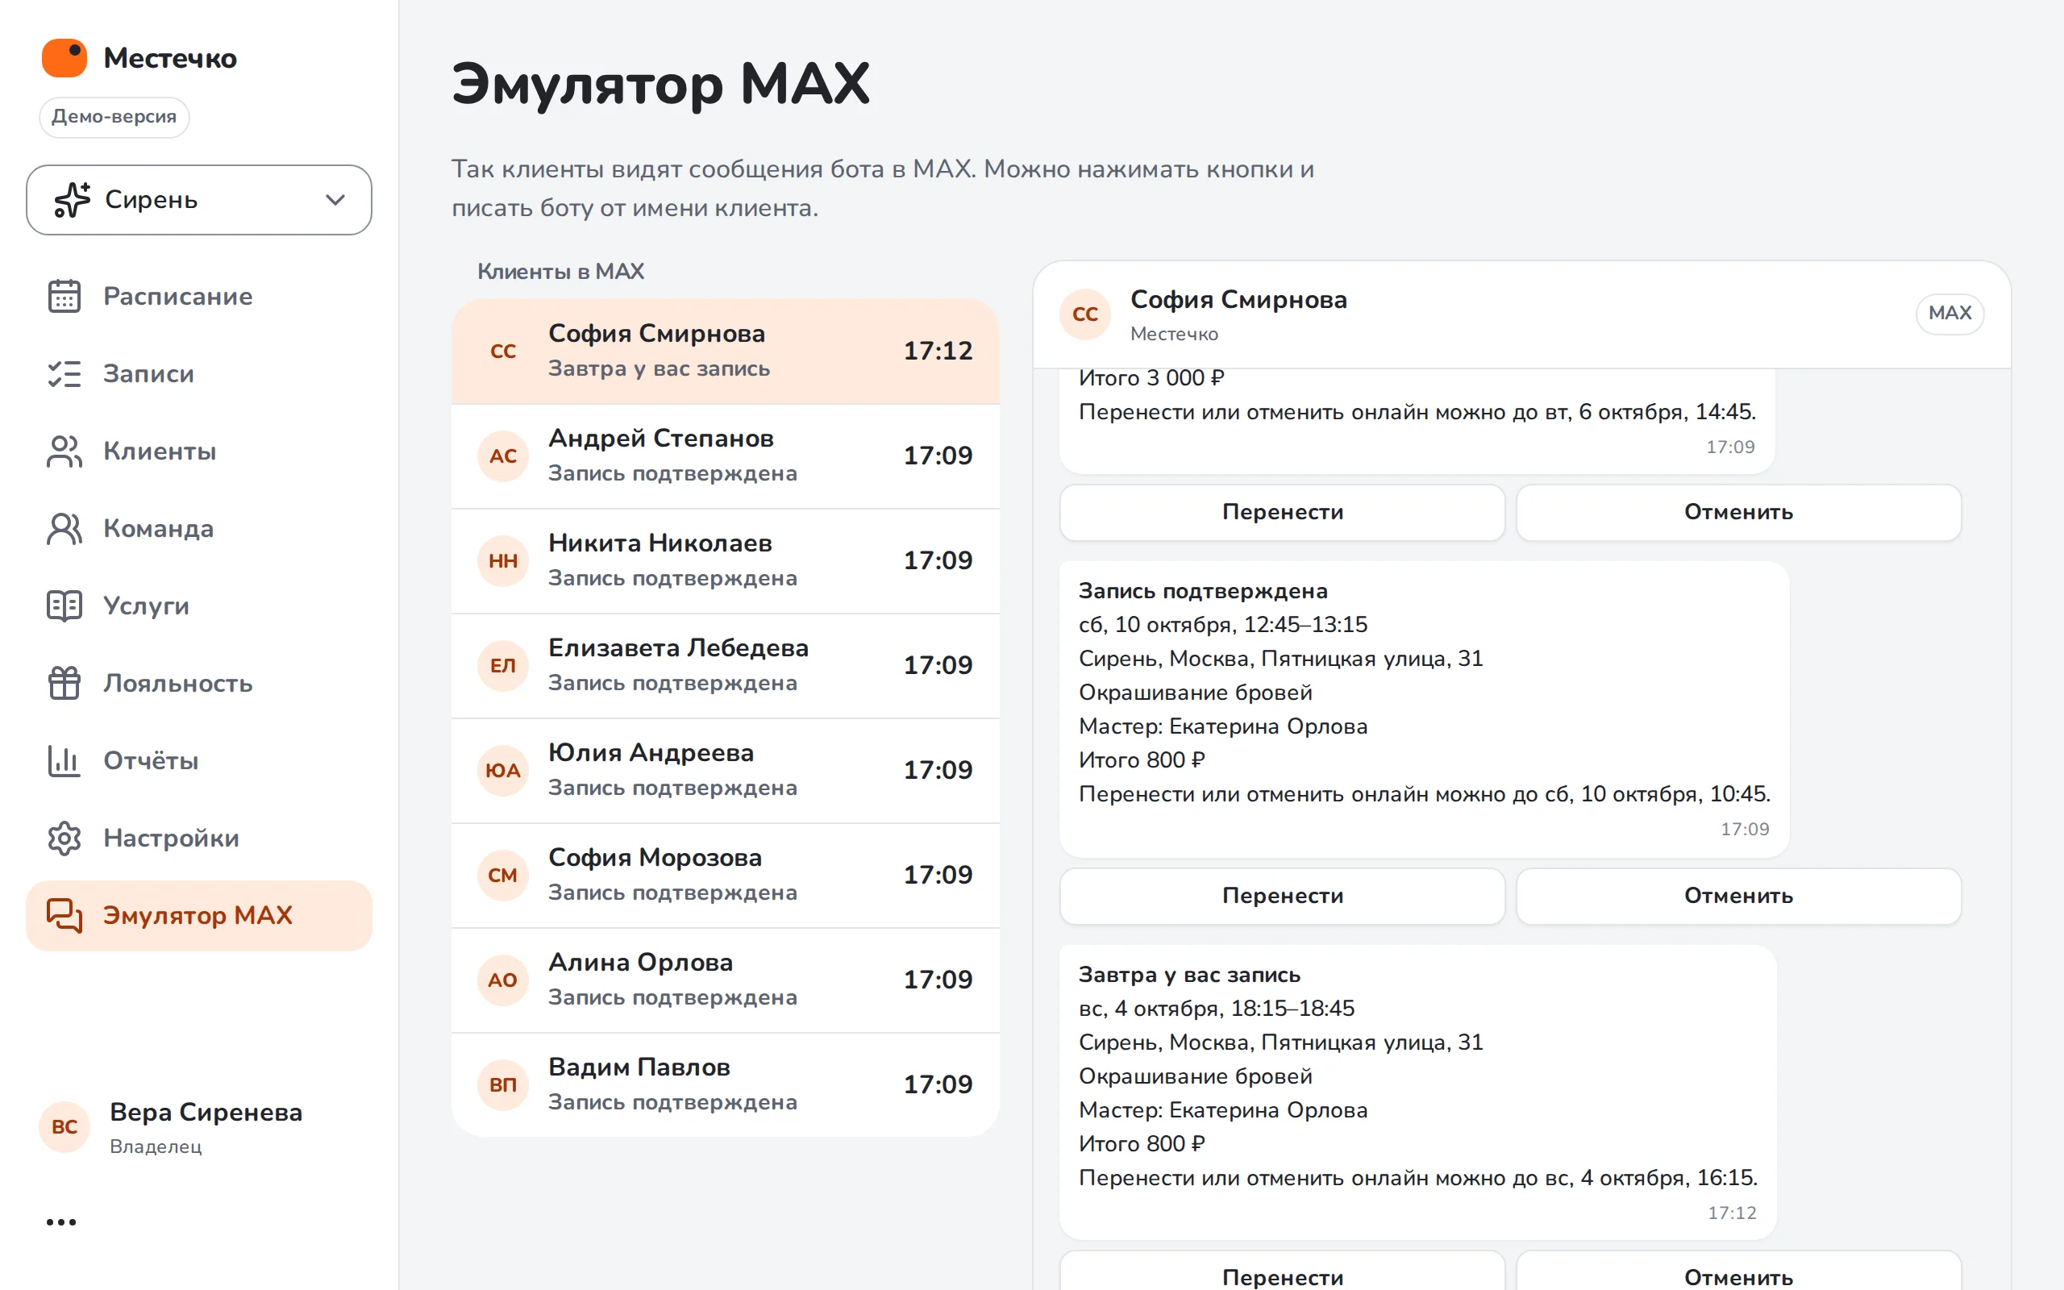Screen dimensions: 2064x1290
Task: Select София Смирнова in client list
Action: tap(725, 351)
